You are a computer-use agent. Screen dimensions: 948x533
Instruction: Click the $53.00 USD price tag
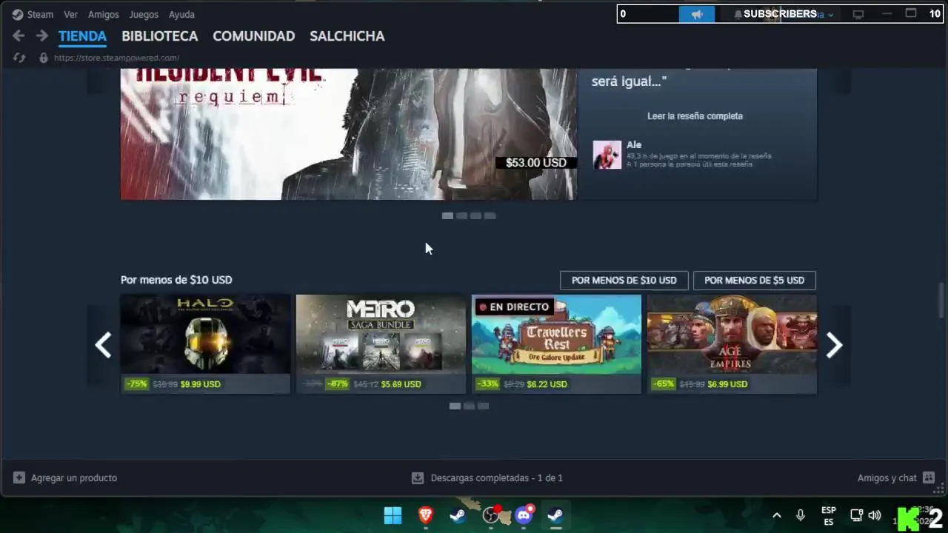point(535,162)
